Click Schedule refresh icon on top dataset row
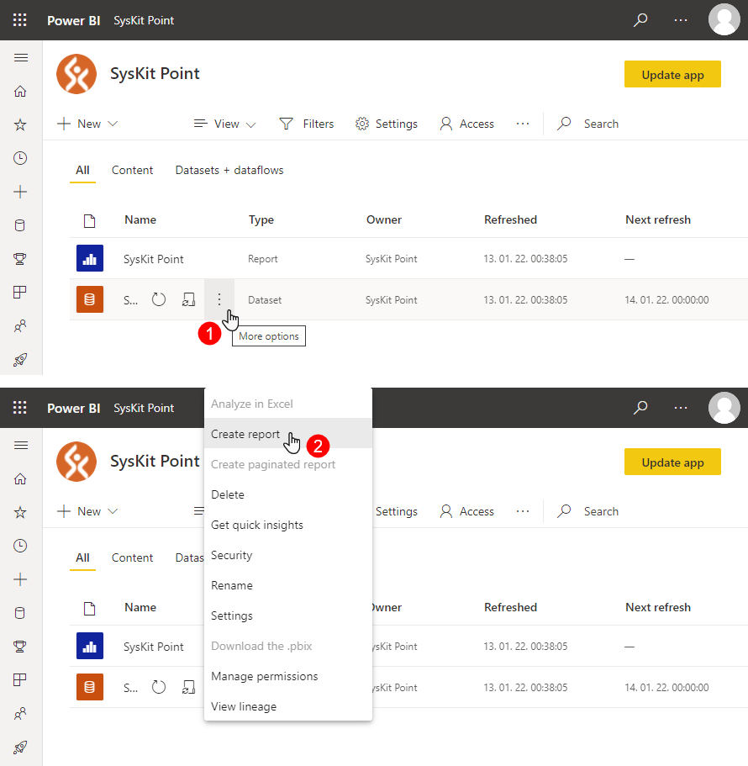The image size is (748, 766). coord(188,299)
